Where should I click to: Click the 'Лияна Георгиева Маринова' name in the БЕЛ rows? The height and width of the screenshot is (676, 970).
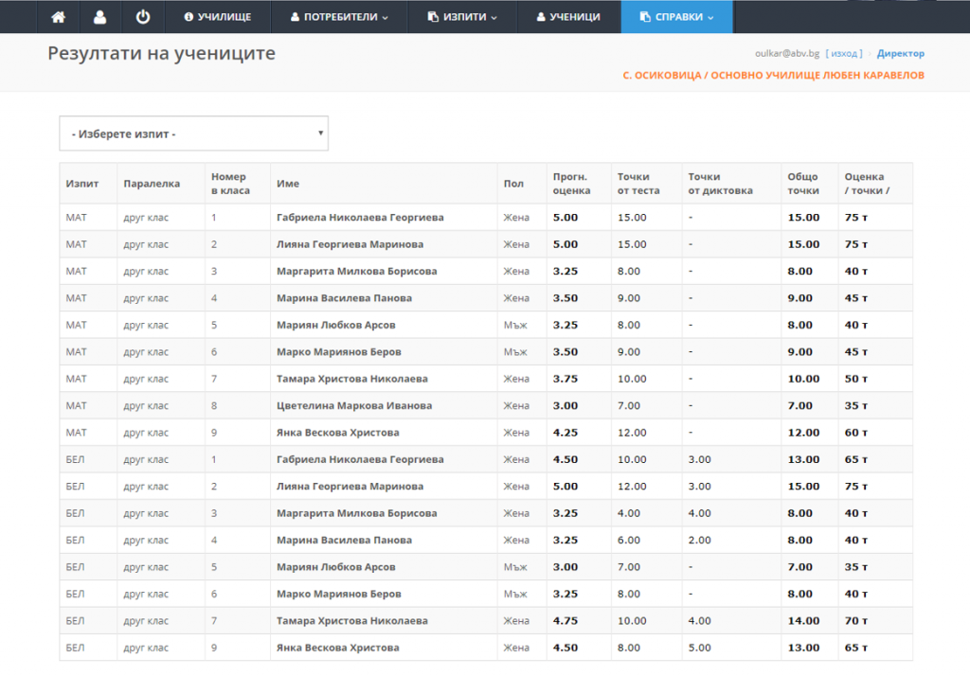coord(350,486)
